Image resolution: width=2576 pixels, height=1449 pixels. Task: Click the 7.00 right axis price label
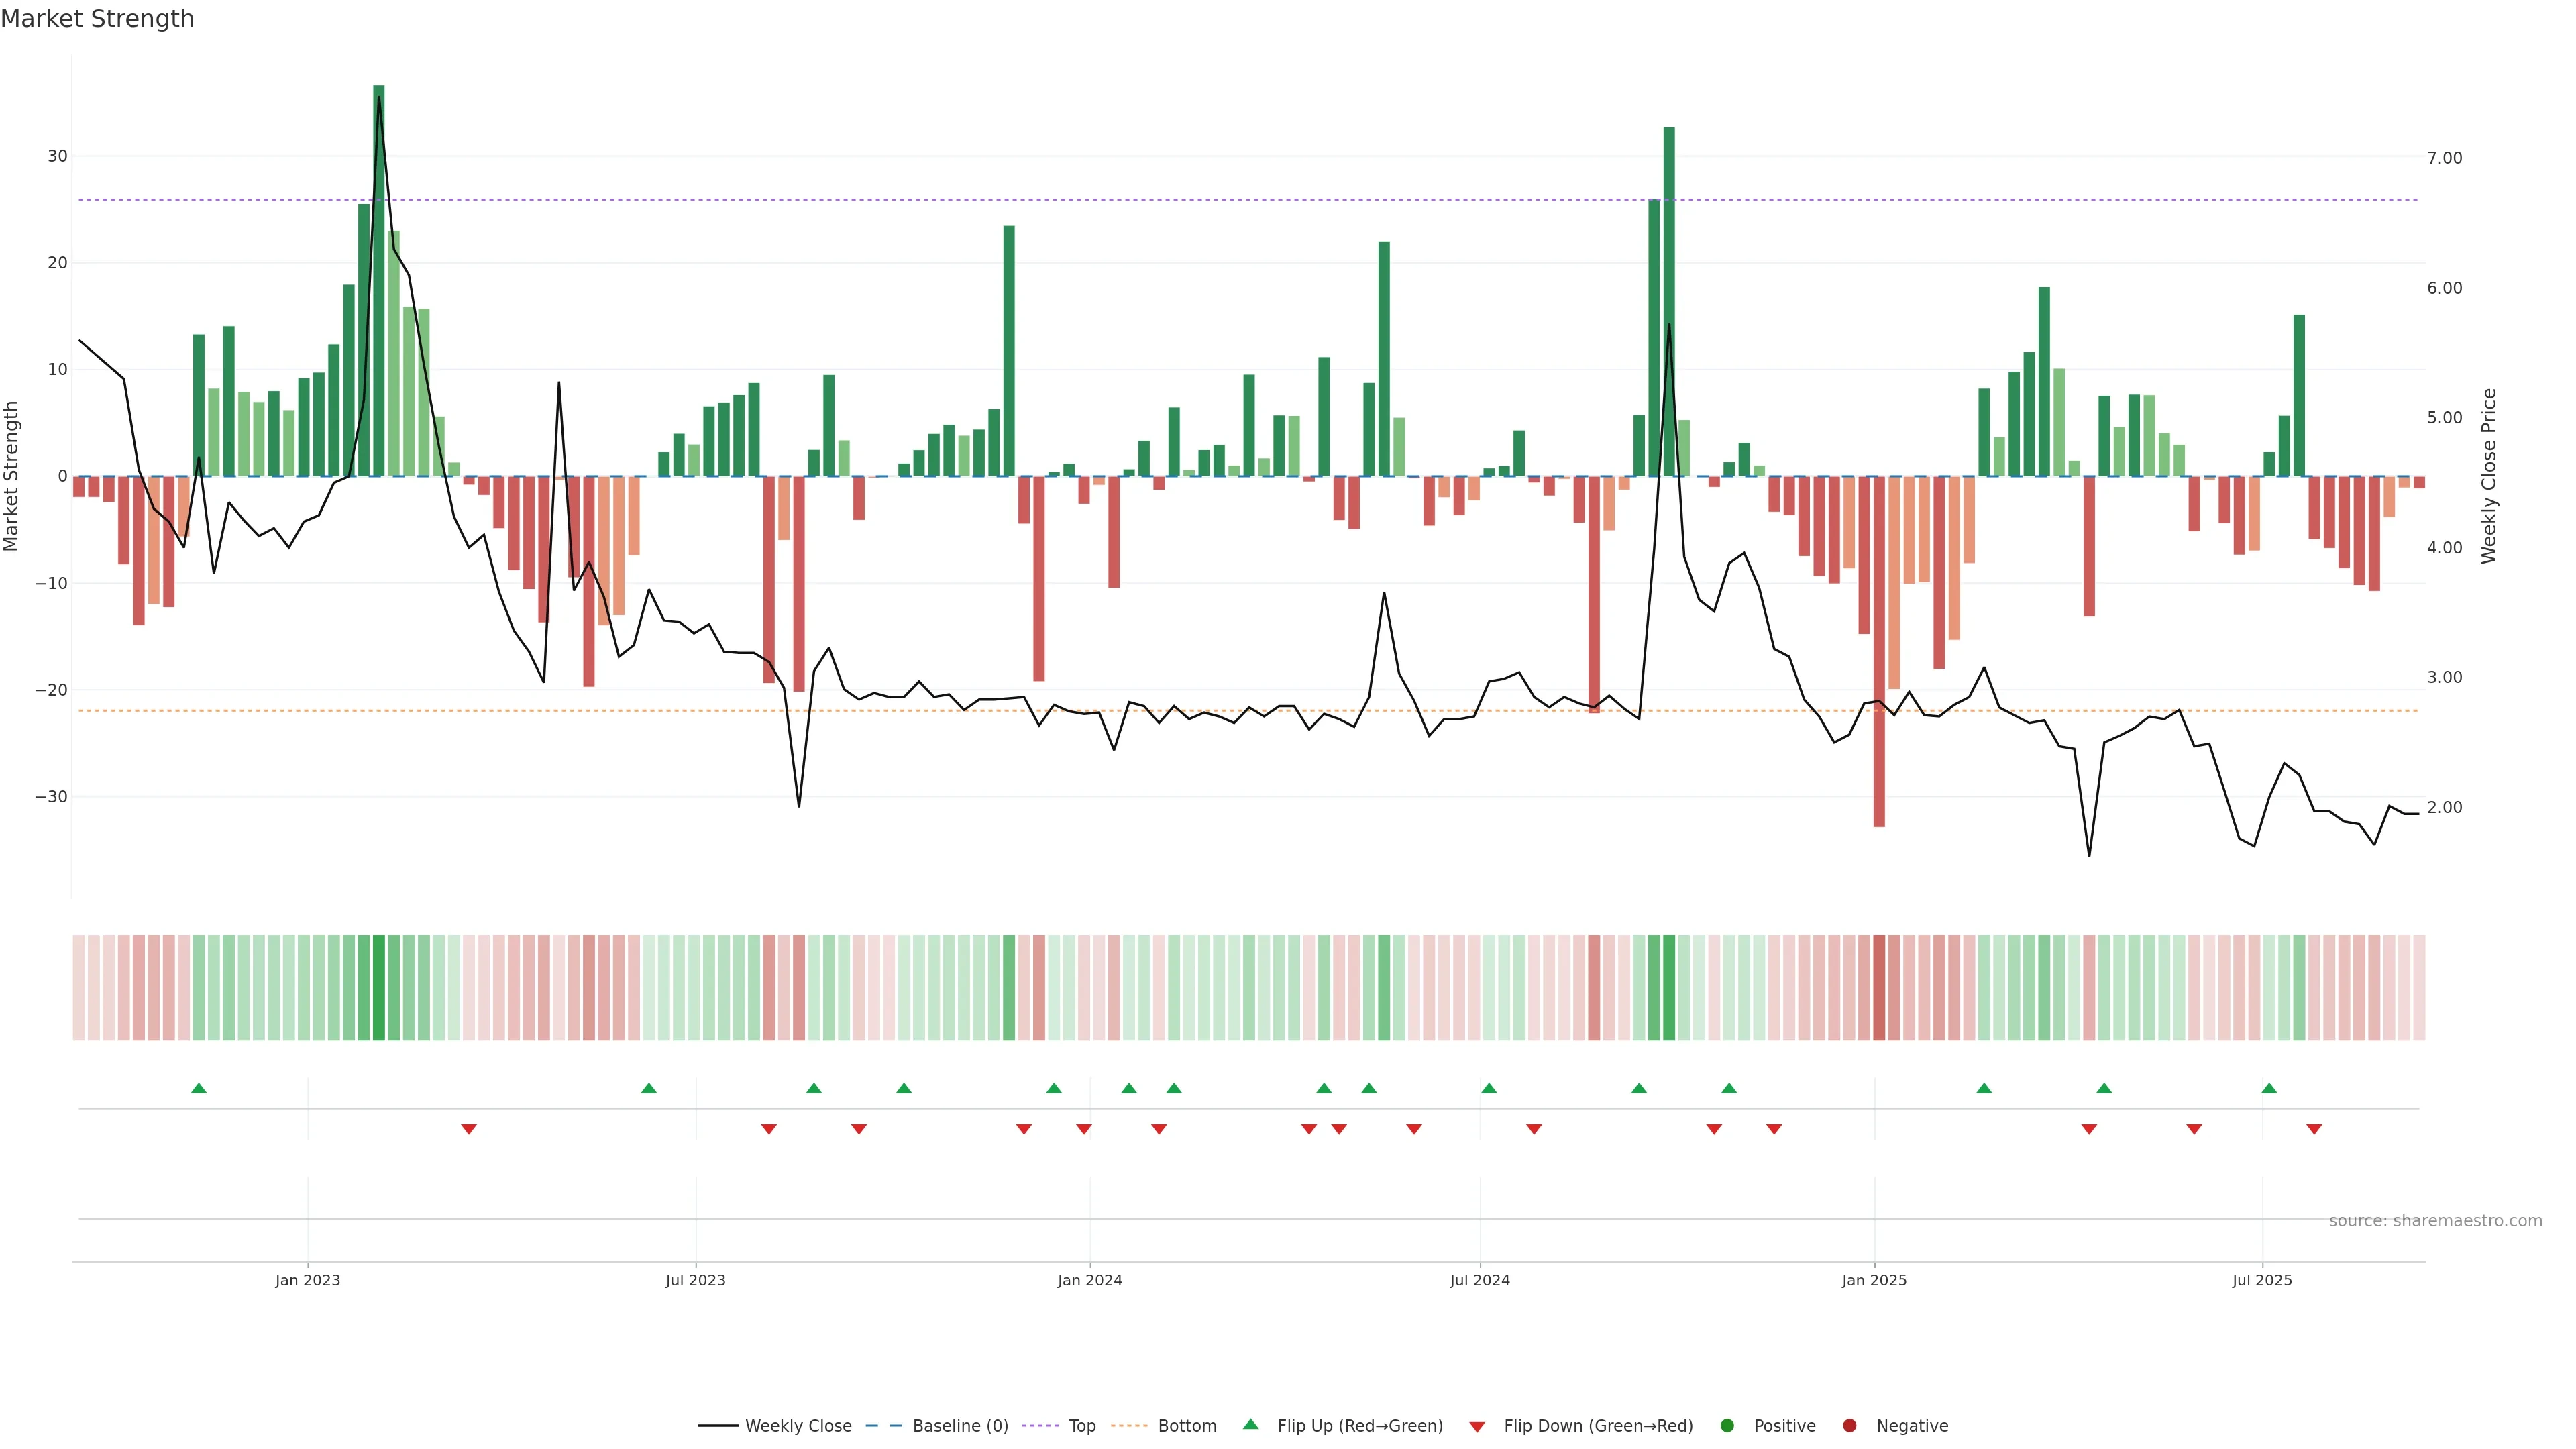coord(2444,158)
